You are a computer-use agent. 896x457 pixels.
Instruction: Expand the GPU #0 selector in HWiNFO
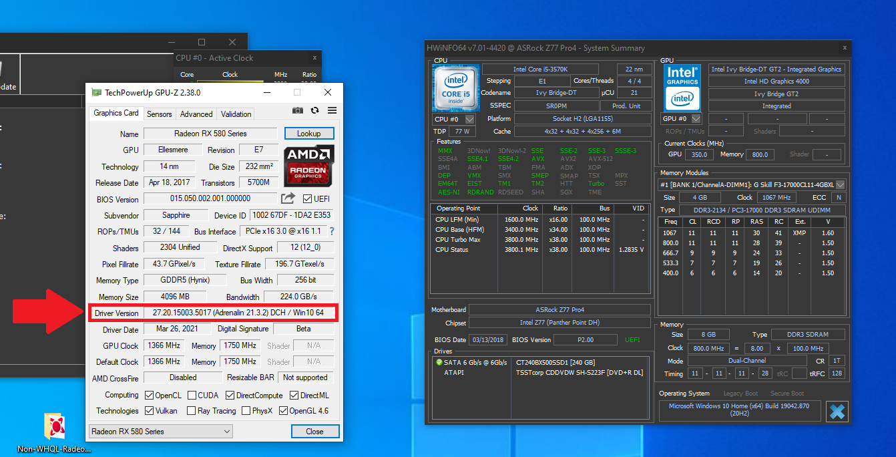696,118
